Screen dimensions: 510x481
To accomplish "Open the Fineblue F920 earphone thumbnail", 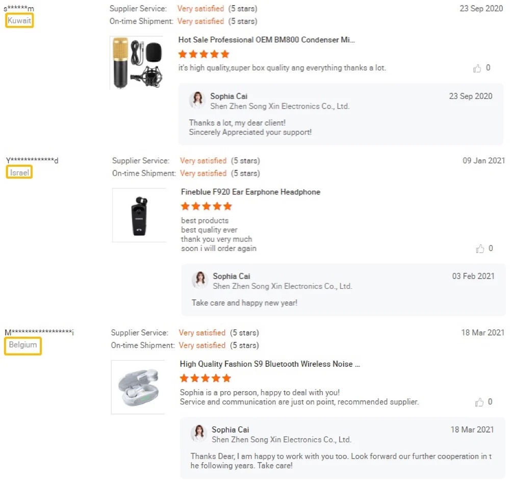I will (139, 215).
